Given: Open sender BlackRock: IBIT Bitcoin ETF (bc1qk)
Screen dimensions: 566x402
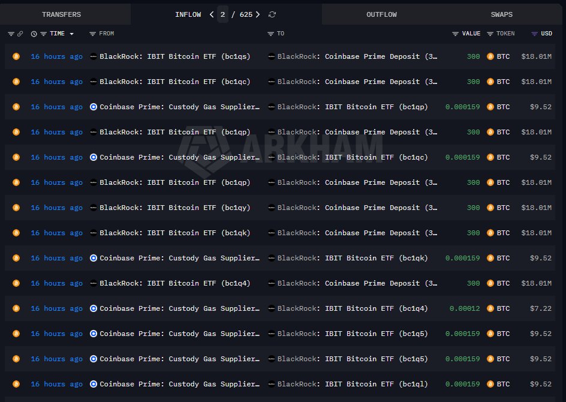Looking at the screenshot, I should click(175, 233).
